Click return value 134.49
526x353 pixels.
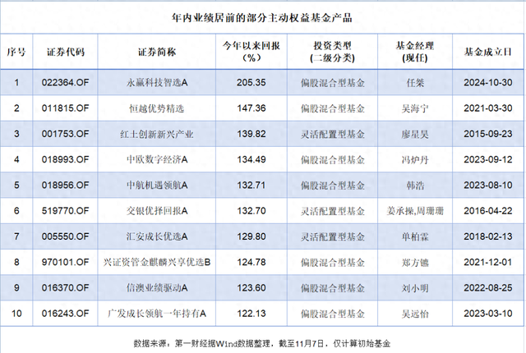click(251, 159)
